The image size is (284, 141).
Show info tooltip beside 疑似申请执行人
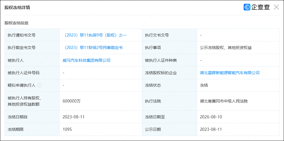point(39,85)
